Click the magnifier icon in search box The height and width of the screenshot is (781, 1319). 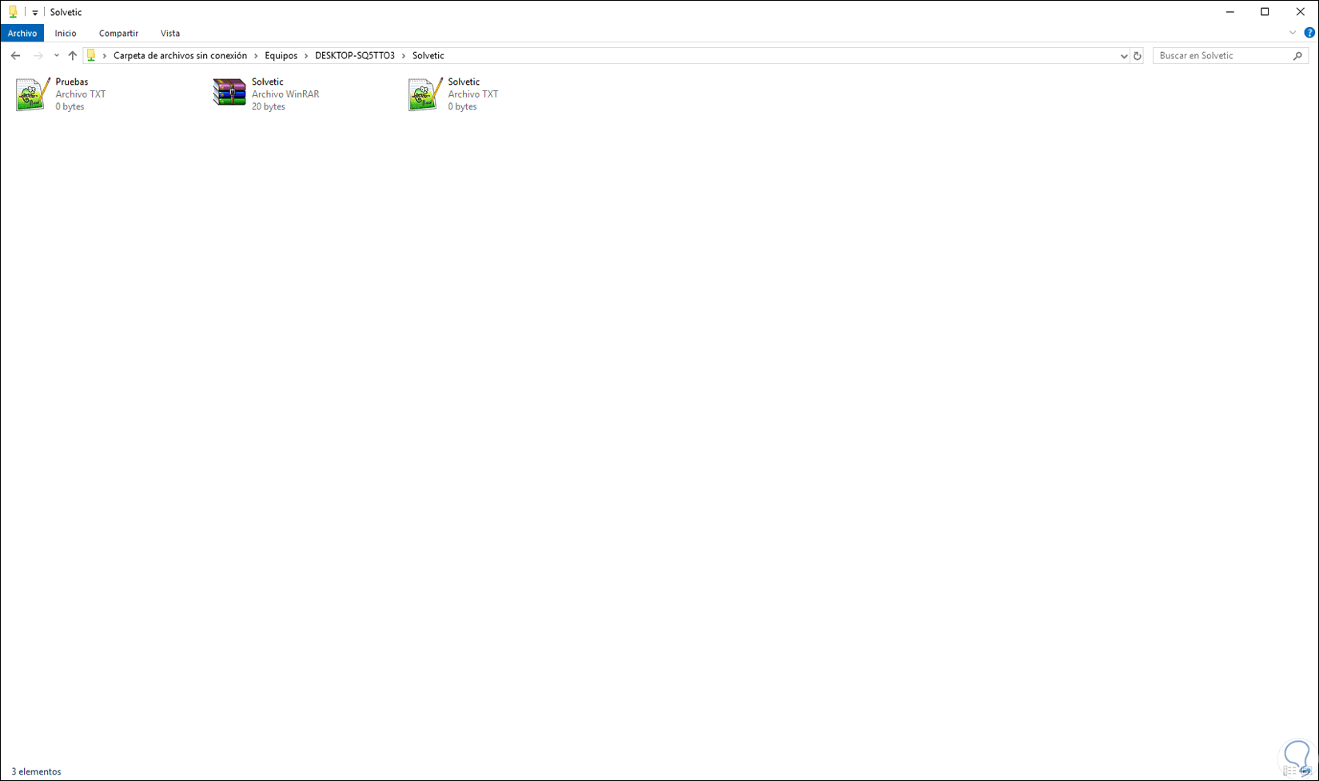point(1297,56)
